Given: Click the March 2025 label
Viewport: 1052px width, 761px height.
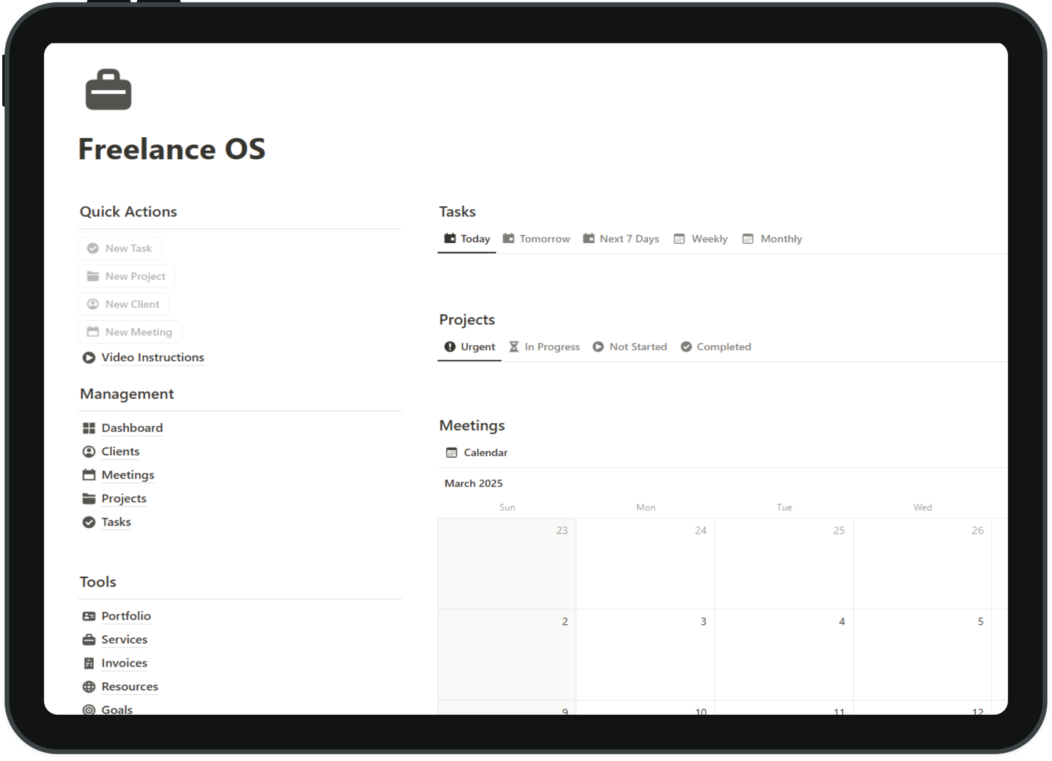Looking at the screenshot, I should click(473, 484).
